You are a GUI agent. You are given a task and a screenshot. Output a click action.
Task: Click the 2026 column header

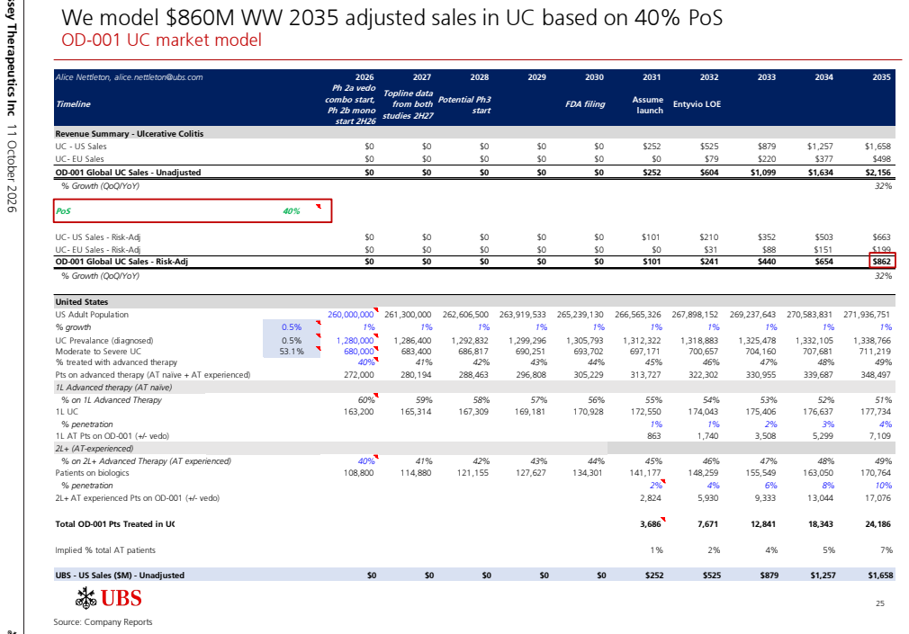point(364,77)
